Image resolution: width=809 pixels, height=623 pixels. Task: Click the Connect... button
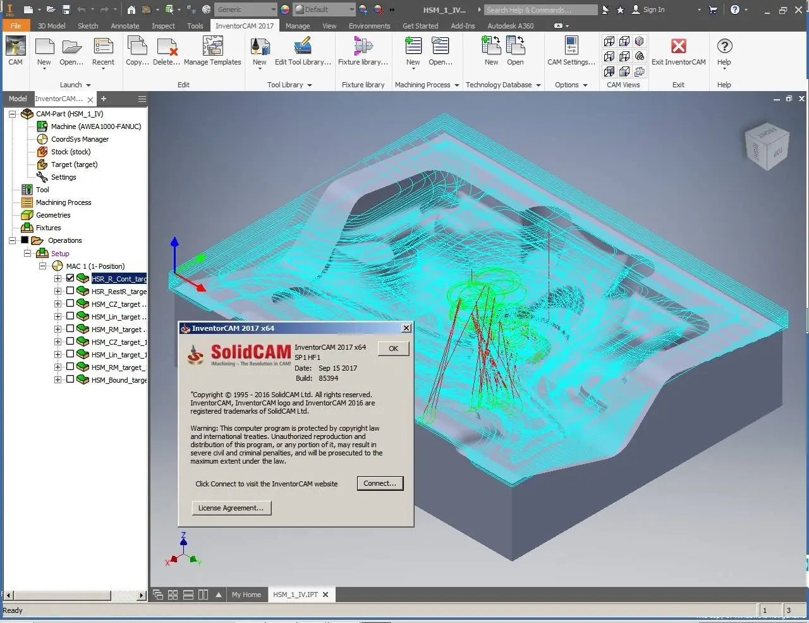380,483
